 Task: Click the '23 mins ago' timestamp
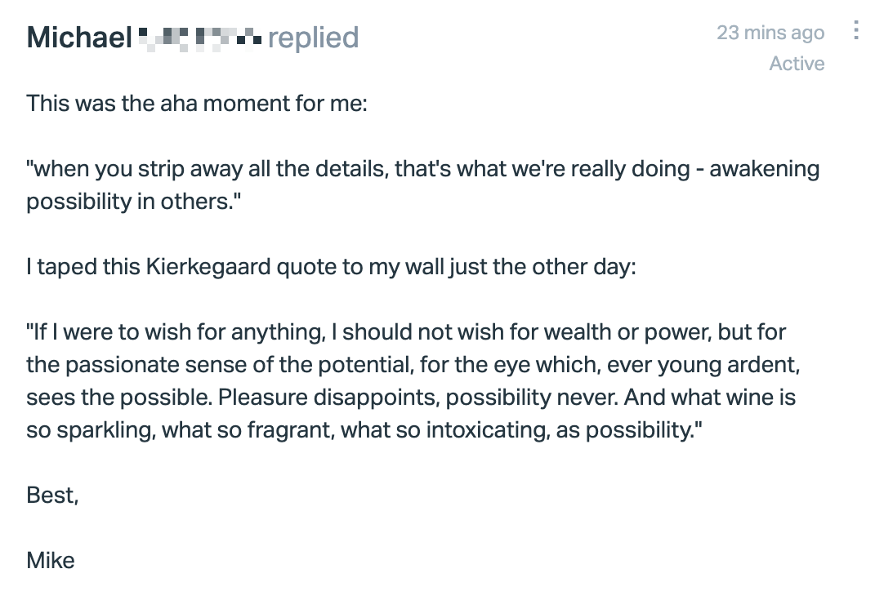(770, 33)
